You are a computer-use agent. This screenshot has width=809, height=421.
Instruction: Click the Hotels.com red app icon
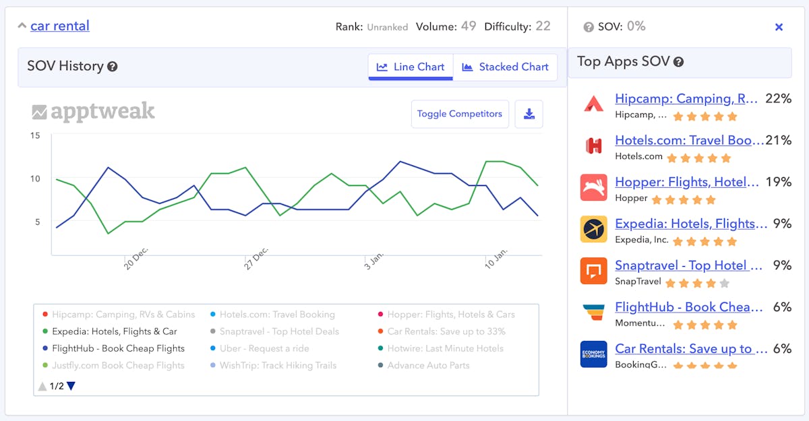[593, 145]
